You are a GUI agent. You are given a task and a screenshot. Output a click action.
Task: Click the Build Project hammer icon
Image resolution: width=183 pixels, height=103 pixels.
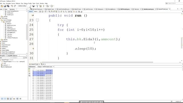(x=37, y=6)
